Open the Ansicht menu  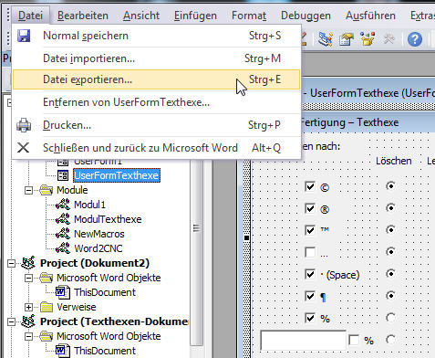pos(141,16)
